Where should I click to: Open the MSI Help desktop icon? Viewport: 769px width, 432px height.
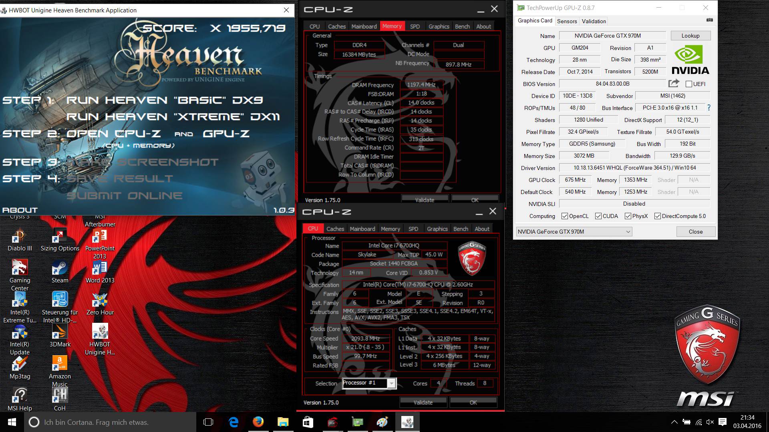20,400
